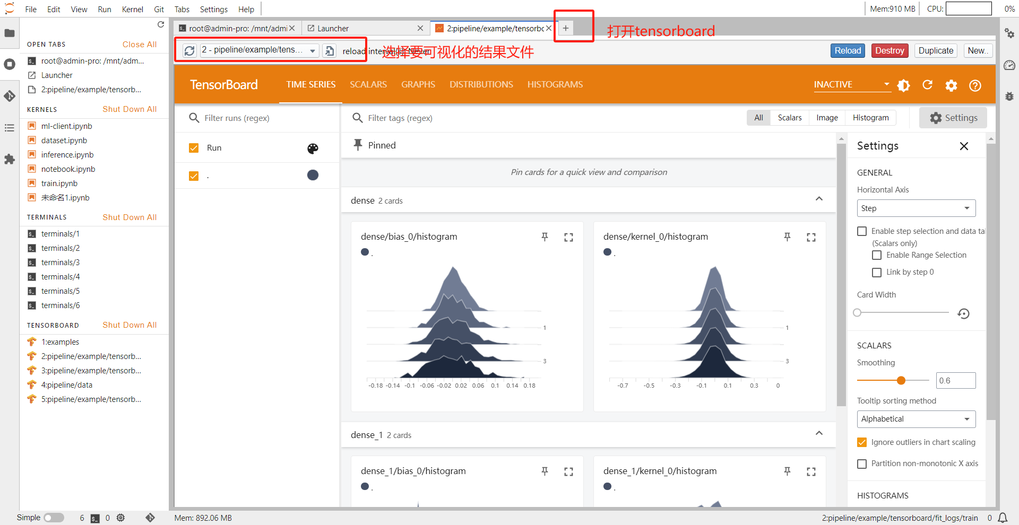This screenshot has height=525, width=1019.
Task: Open the Tooltip sorting method Alphabetical dropdown
Action: (916, 419)
